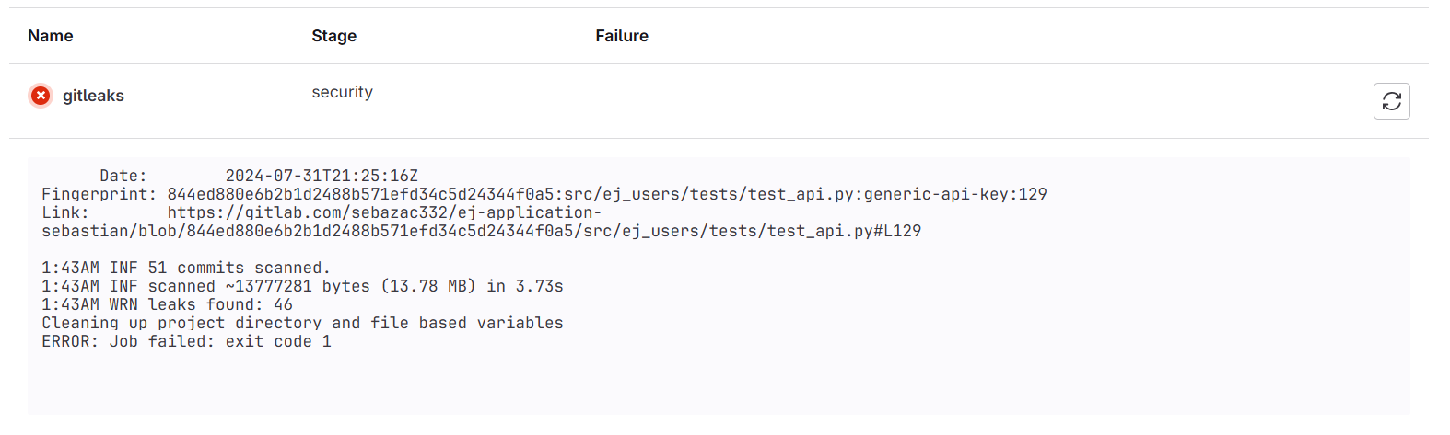
Task: Click the 2024-07-31T21:25:16Z date value
Action: [x=322, y=176]
